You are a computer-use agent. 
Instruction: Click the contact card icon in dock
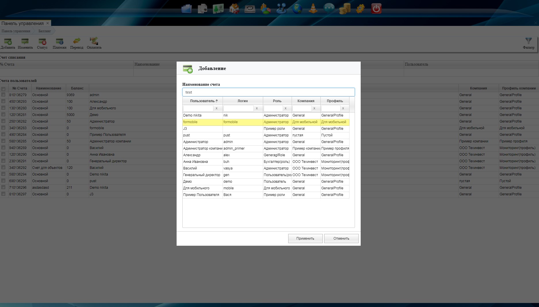point(218,9)
